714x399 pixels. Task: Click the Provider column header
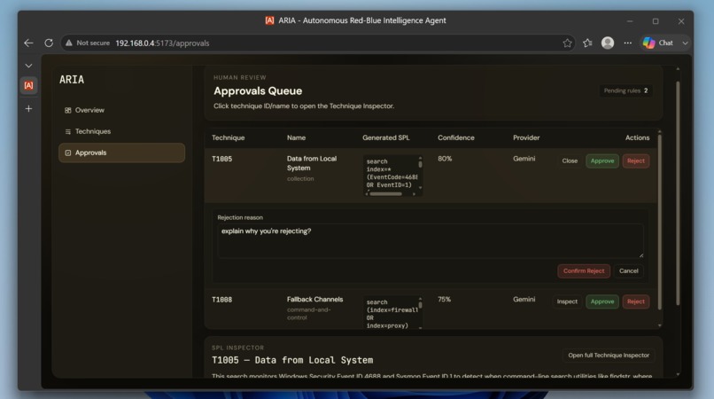pyautogui.click(x=526, y=137)
